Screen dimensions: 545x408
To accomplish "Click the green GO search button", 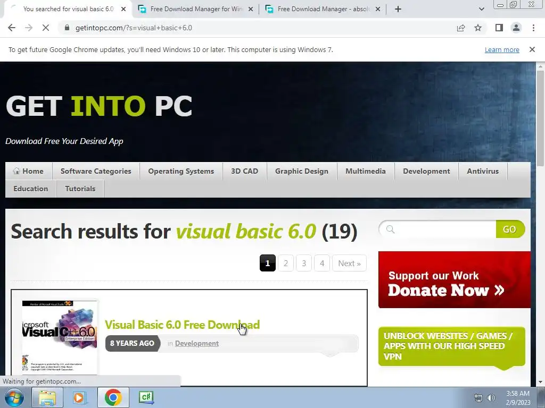I will 509,229.
